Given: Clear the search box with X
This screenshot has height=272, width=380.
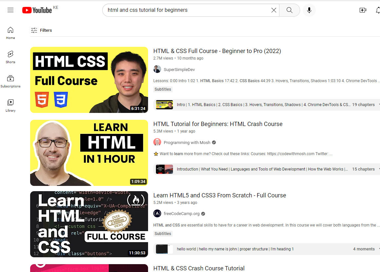Looking at the screenshot, I should click(274, 10).
